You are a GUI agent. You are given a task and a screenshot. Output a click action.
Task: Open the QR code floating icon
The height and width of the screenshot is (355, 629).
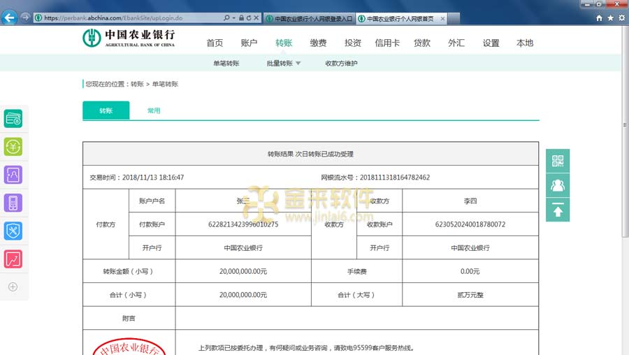(558, 161)
